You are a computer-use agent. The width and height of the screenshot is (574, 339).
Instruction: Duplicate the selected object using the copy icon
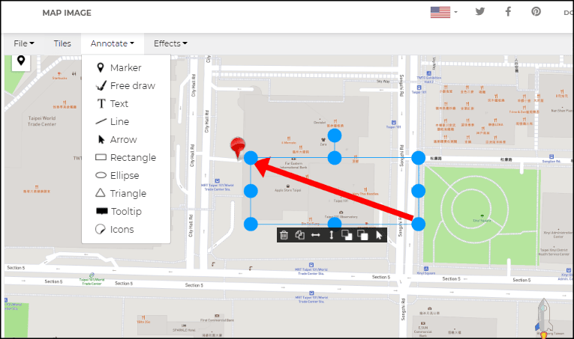pyautogui.click(x=299, y=235)
